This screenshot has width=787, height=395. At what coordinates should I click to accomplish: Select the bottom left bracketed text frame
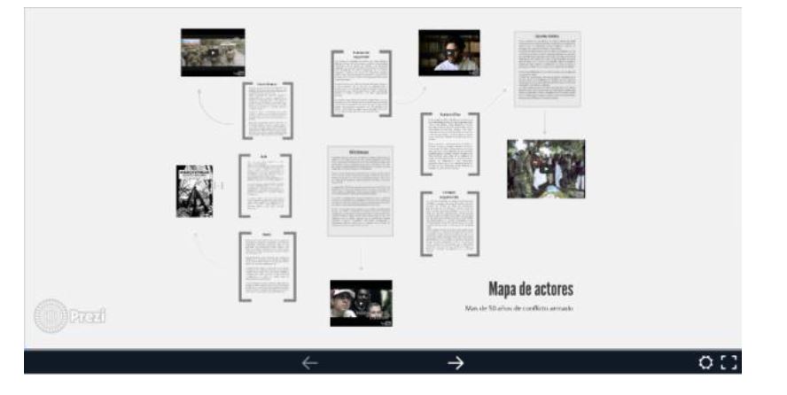coord(267,266)
